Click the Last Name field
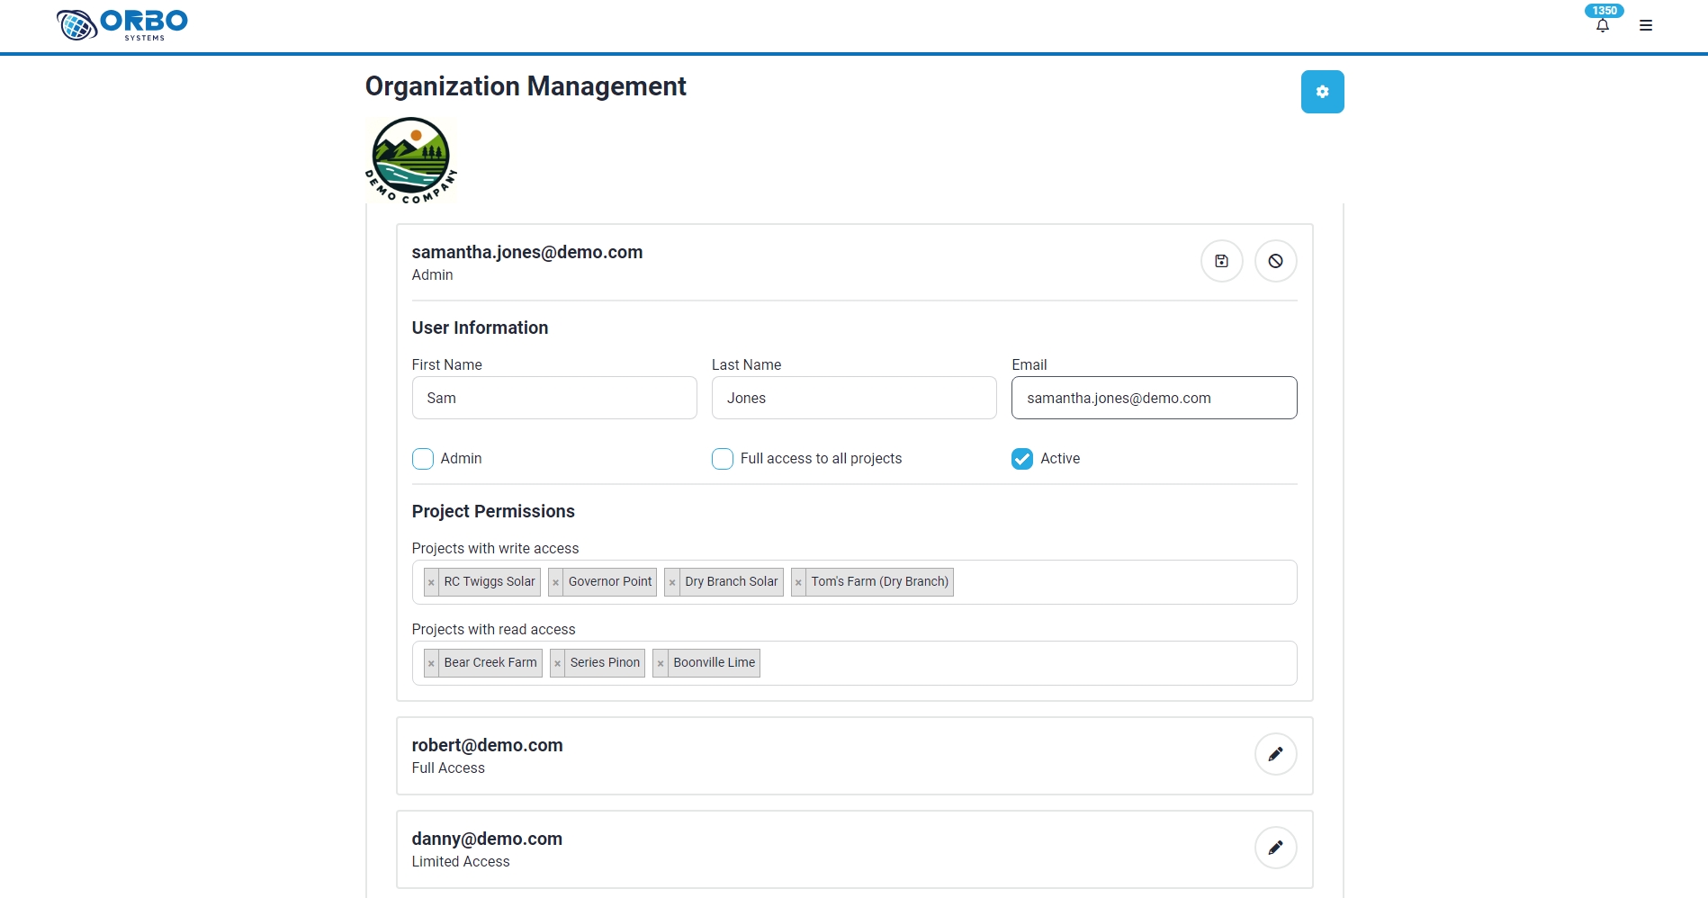This screenshot has height=898, width=1708. (853, 398)
